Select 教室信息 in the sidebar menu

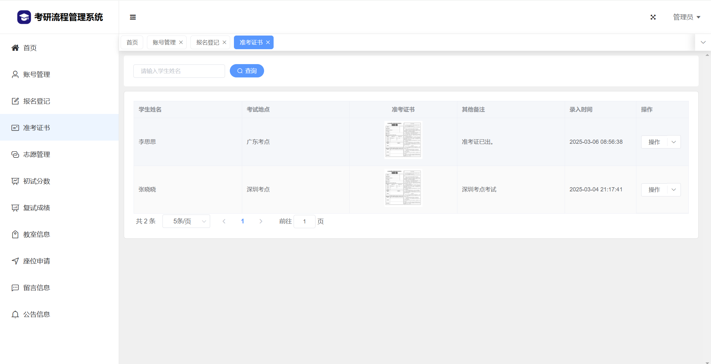click(x=37, y=235)
